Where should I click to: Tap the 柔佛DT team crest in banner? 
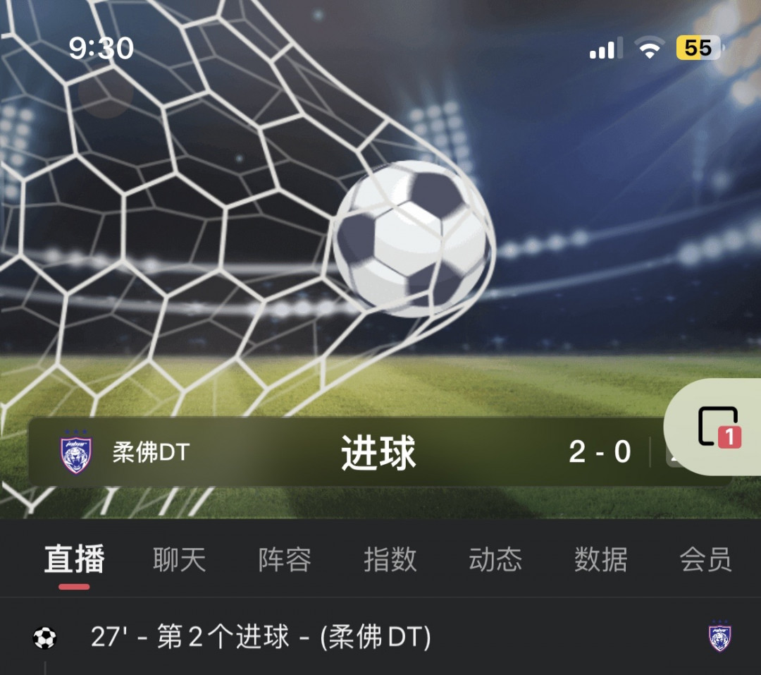76,452
